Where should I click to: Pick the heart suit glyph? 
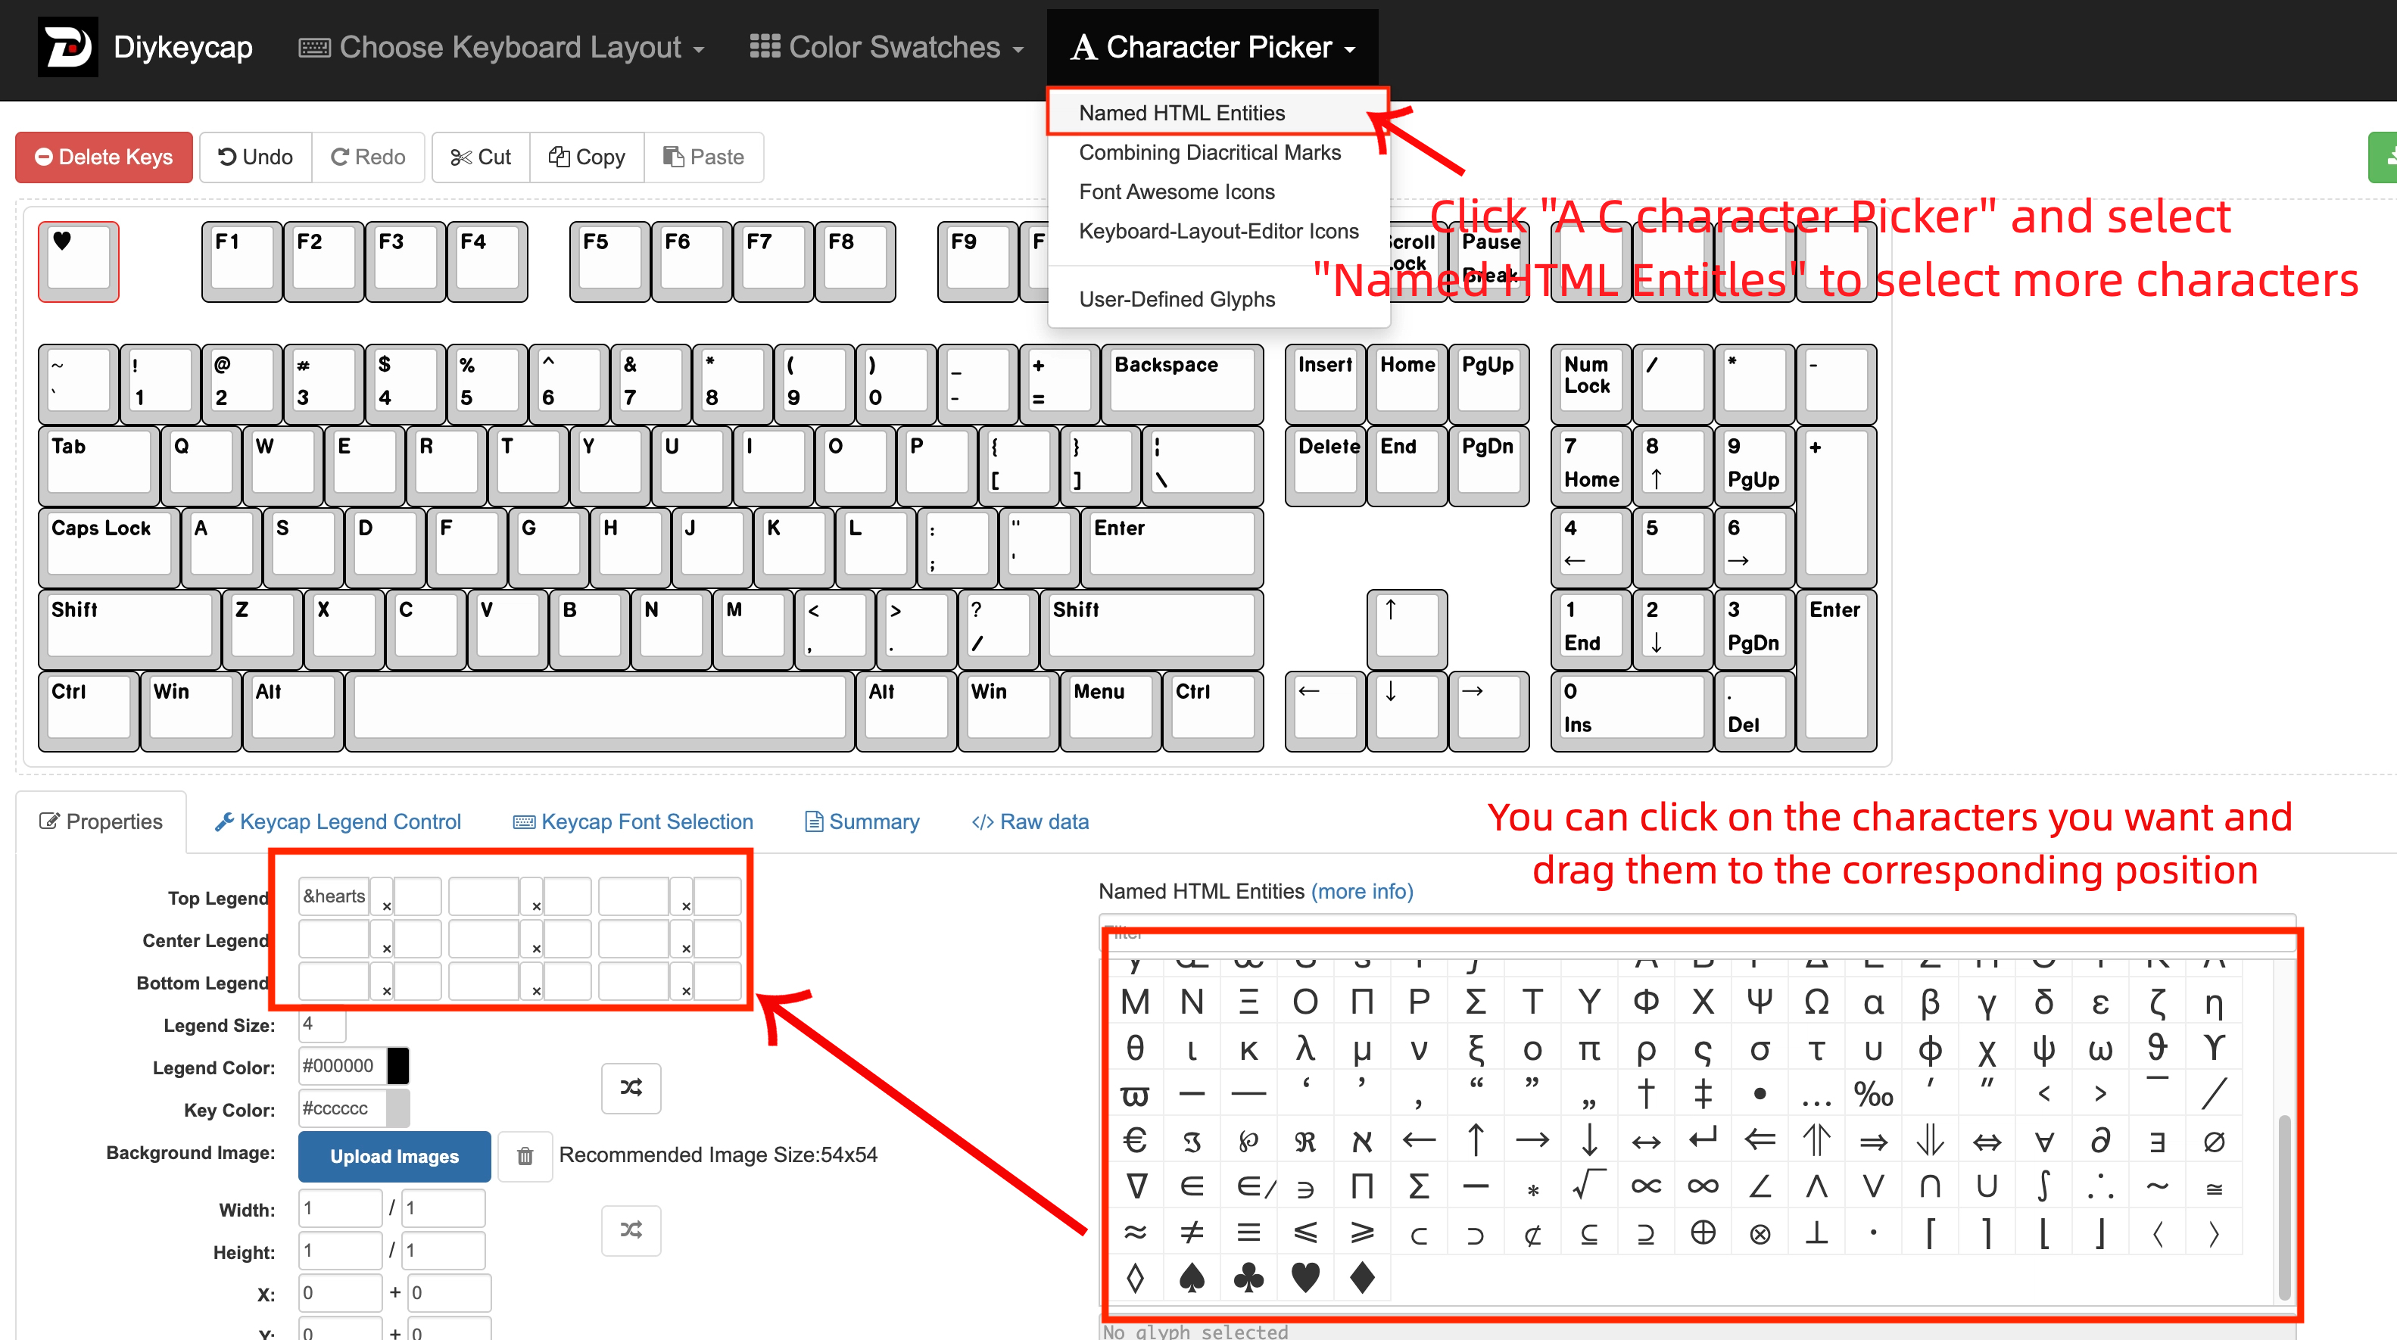tap(1305, 1278)
